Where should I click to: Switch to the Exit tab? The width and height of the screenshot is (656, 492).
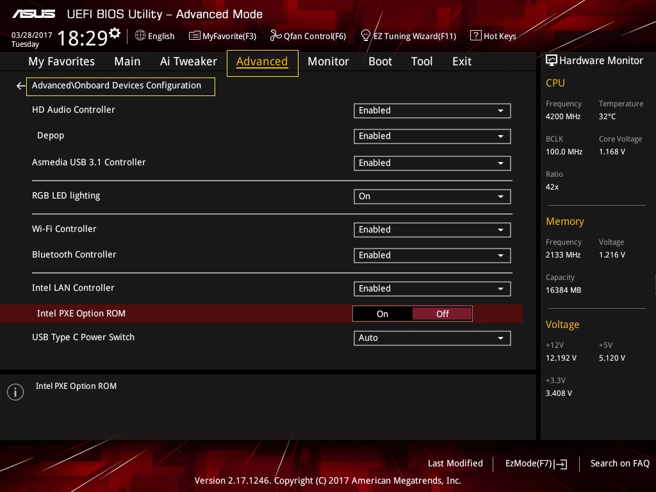pos(462,61)
